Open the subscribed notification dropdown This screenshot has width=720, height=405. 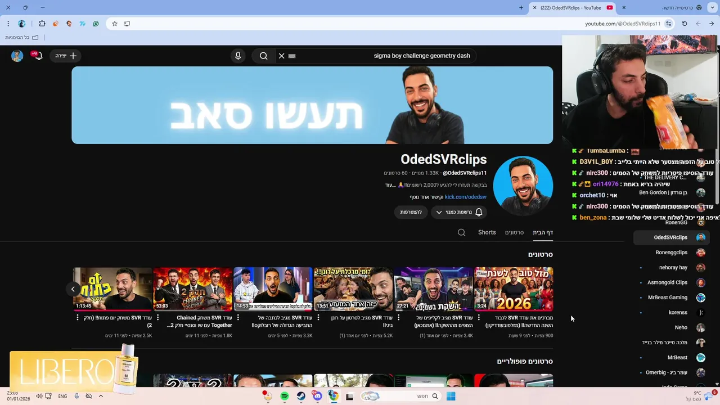tap(459, 212)
